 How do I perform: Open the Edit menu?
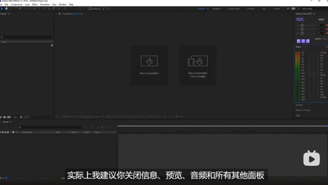6,4
